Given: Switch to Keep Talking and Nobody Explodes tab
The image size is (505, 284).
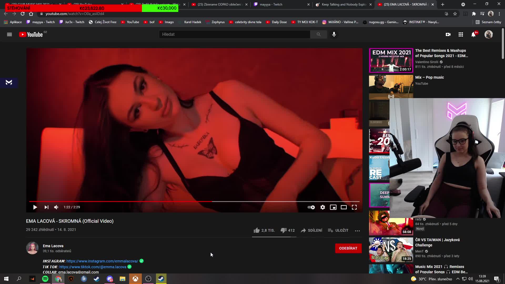Looking at the screenshot, I should (344, 4).
